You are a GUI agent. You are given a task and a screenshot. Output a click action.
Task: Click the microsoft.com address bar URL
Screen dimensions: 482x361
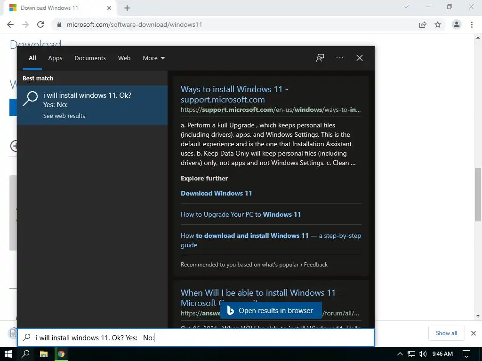pyautogui.click(x=134, y=24)
